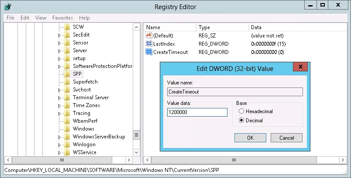Expand the Winlogon tree node
This screenshot has height=178, width=351.
click(59, 145)
